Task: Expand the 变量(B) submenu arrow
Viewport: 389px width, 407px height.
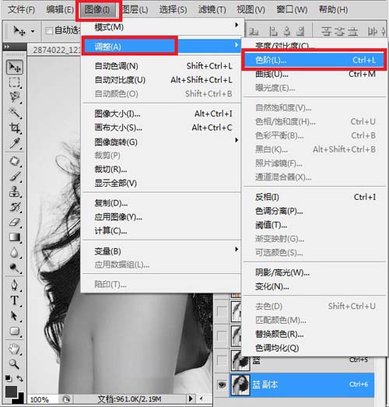Action: coord(237,249)
